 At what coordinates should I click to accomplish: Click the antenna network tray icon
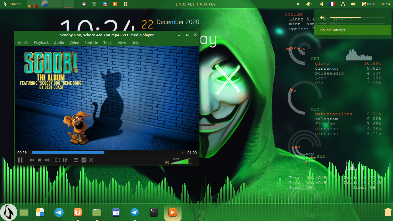[94, 4]
